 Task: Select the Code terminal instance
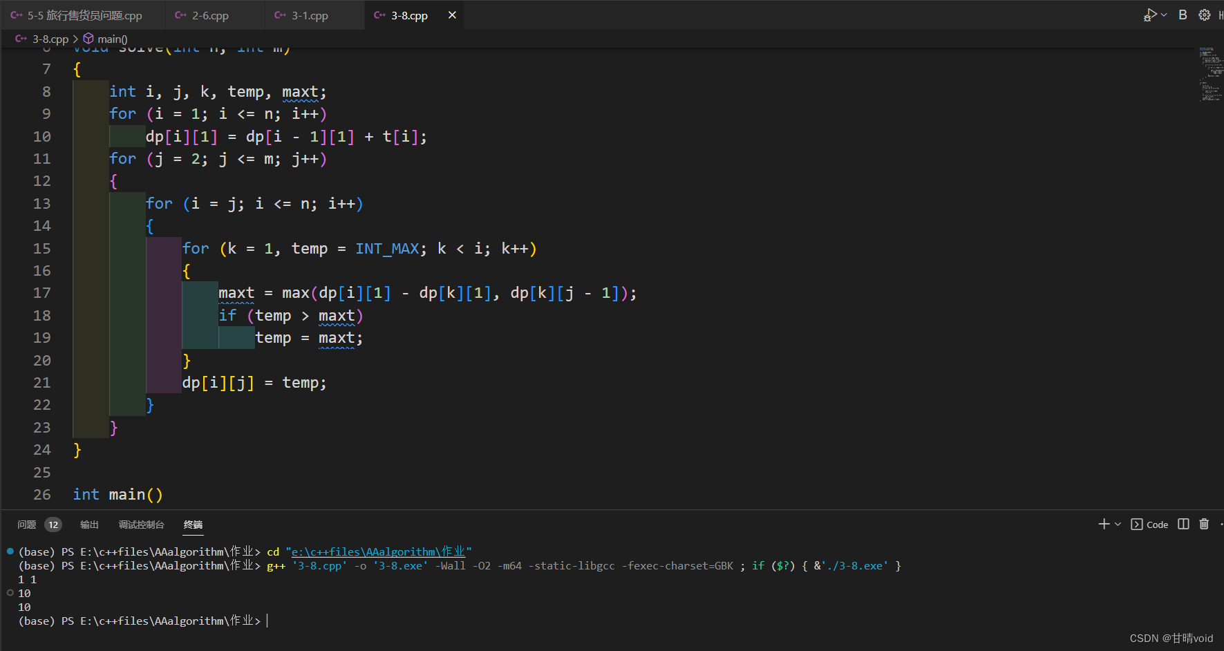click(x=1149, y=525)
